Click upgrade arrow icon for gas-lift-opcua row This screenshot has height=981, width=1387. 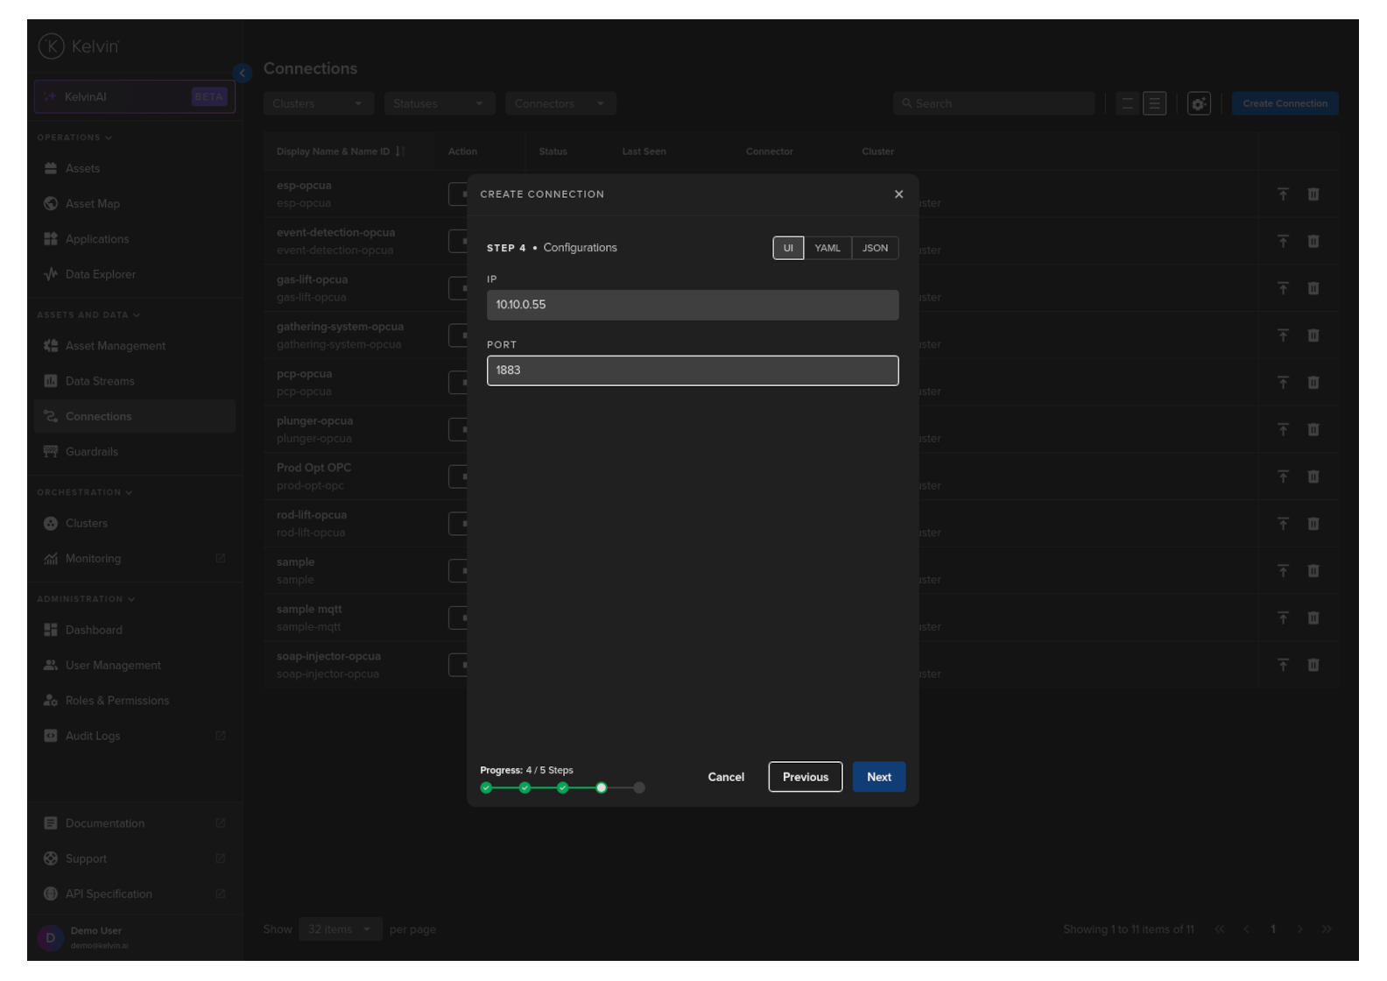tap(1283, 288)
